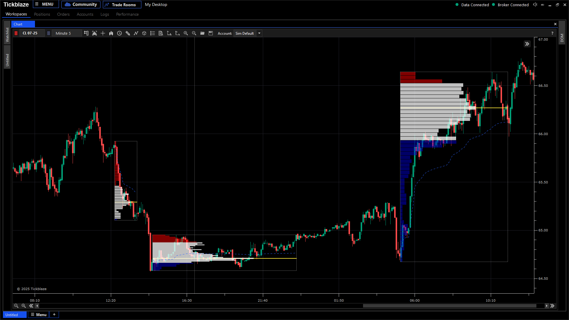This screenshot has height=320, width=569.
Task: Click the chart color swatch beside CL 07-25
Action: tap(16, 33)
